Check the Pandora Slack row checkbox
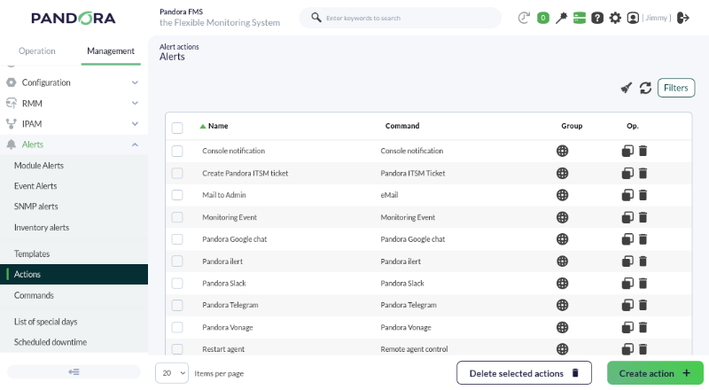 (177, 284)
